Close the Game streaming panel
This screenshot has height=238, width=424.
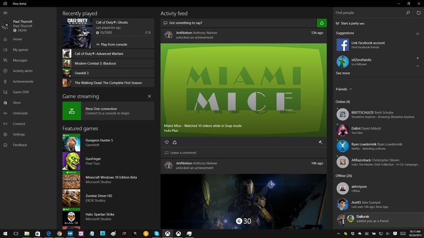point(149,96)
